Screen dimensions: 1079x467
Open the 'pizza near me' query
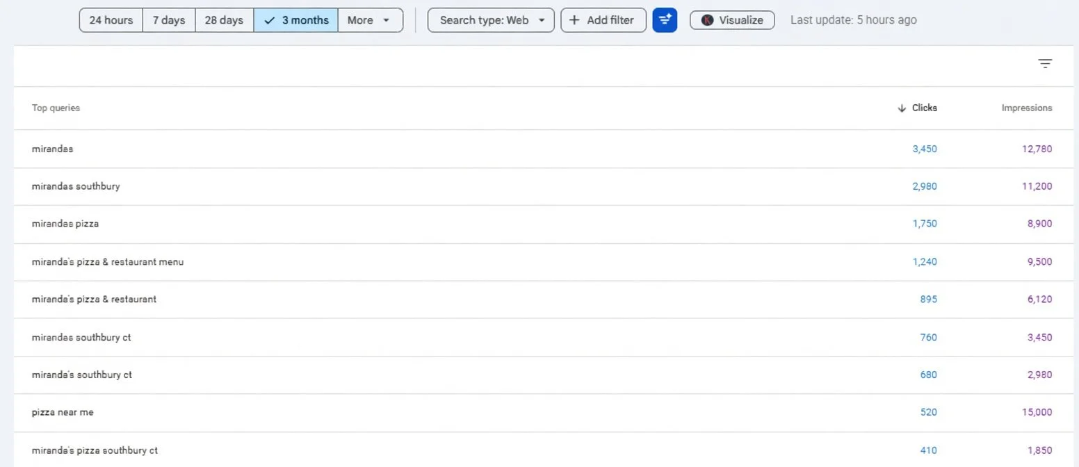544,412
